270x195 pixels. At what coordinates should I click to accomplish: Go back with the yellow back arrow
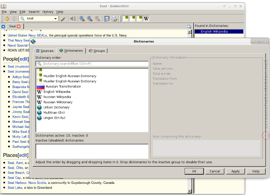pos(7,19)
